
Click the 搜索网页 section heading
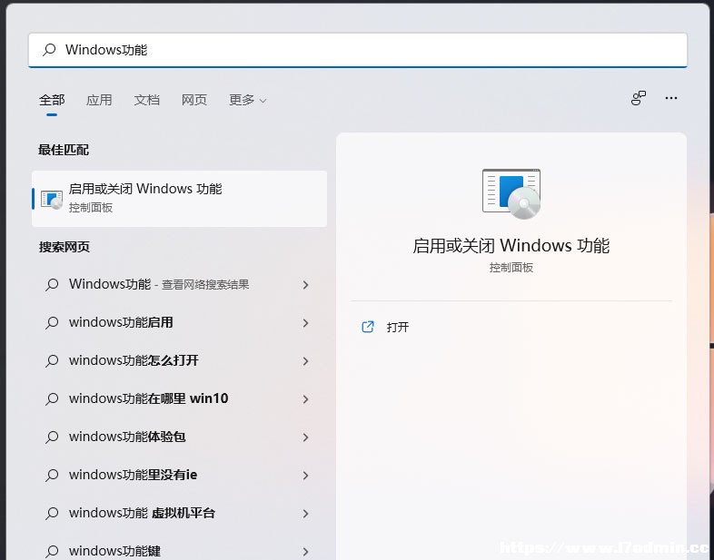coord(64,247)
